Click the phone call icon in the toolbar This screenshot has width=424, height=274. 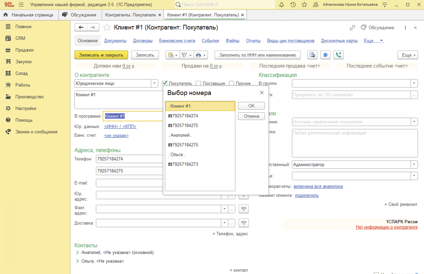(339, 55)
